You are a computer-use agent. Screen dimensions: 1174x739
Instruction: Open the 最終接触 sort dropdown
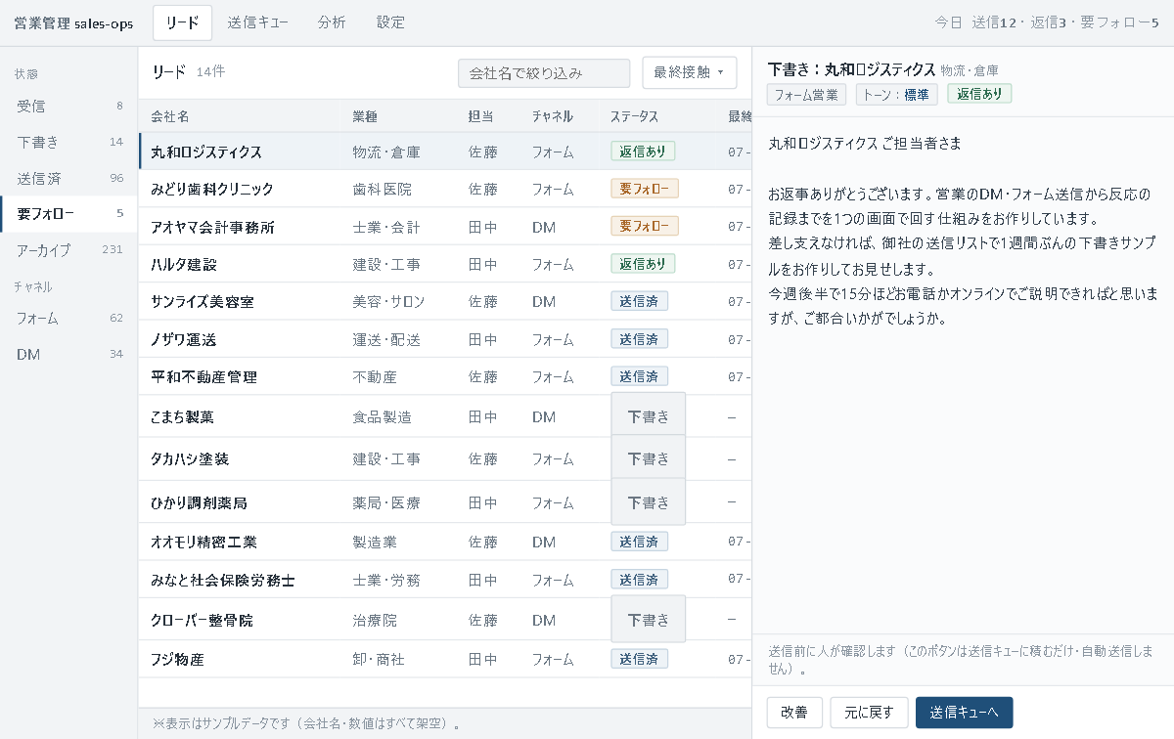coord(690,72)
